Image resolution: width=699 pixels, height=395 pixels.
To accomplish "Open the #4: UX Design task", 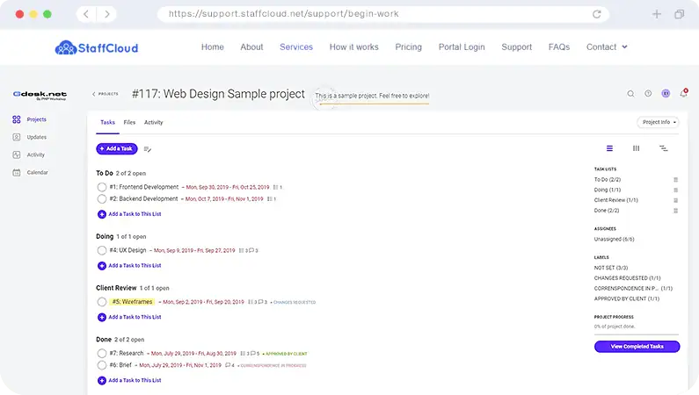I will coord(128,250).
